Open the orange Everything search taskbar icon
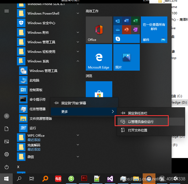The width and height of the screenshot is (188, 184). [45, 179]
